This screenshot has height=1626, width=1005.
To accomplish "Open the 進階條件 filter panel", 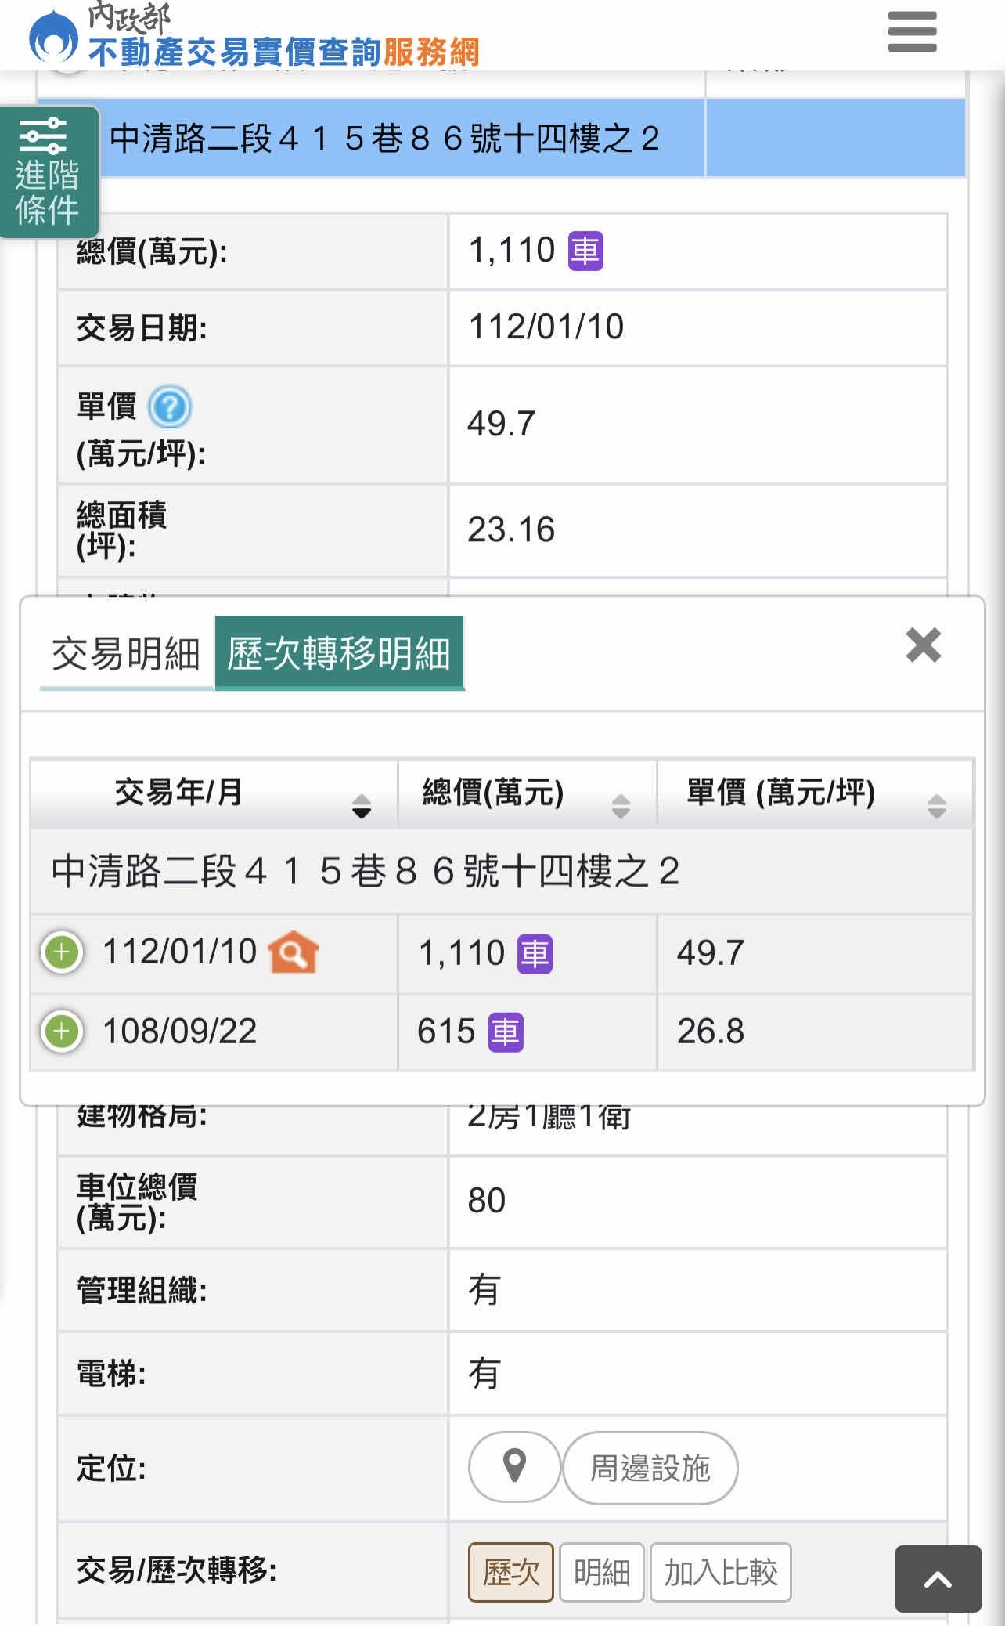I will coord(49,172).
